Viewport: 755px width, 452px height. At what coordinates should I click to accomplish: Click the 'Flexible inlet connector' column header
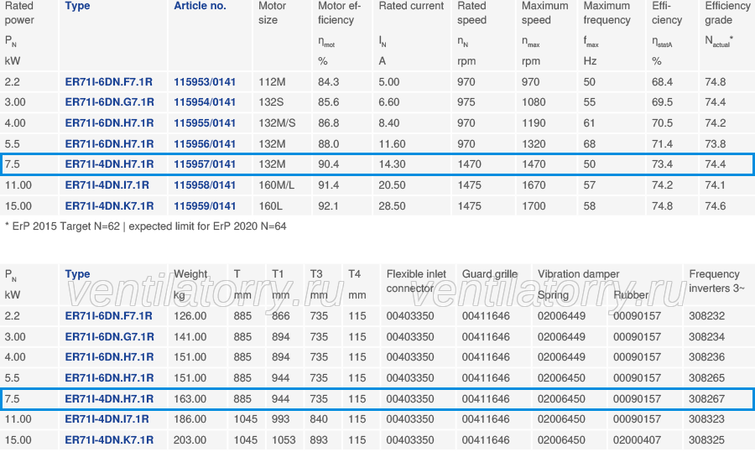tap(416, 281)
